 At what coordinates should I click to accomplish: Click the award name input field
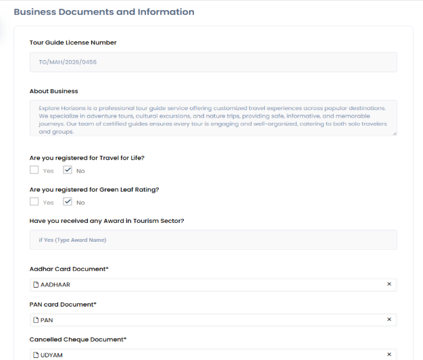click(x=213, y=240)
